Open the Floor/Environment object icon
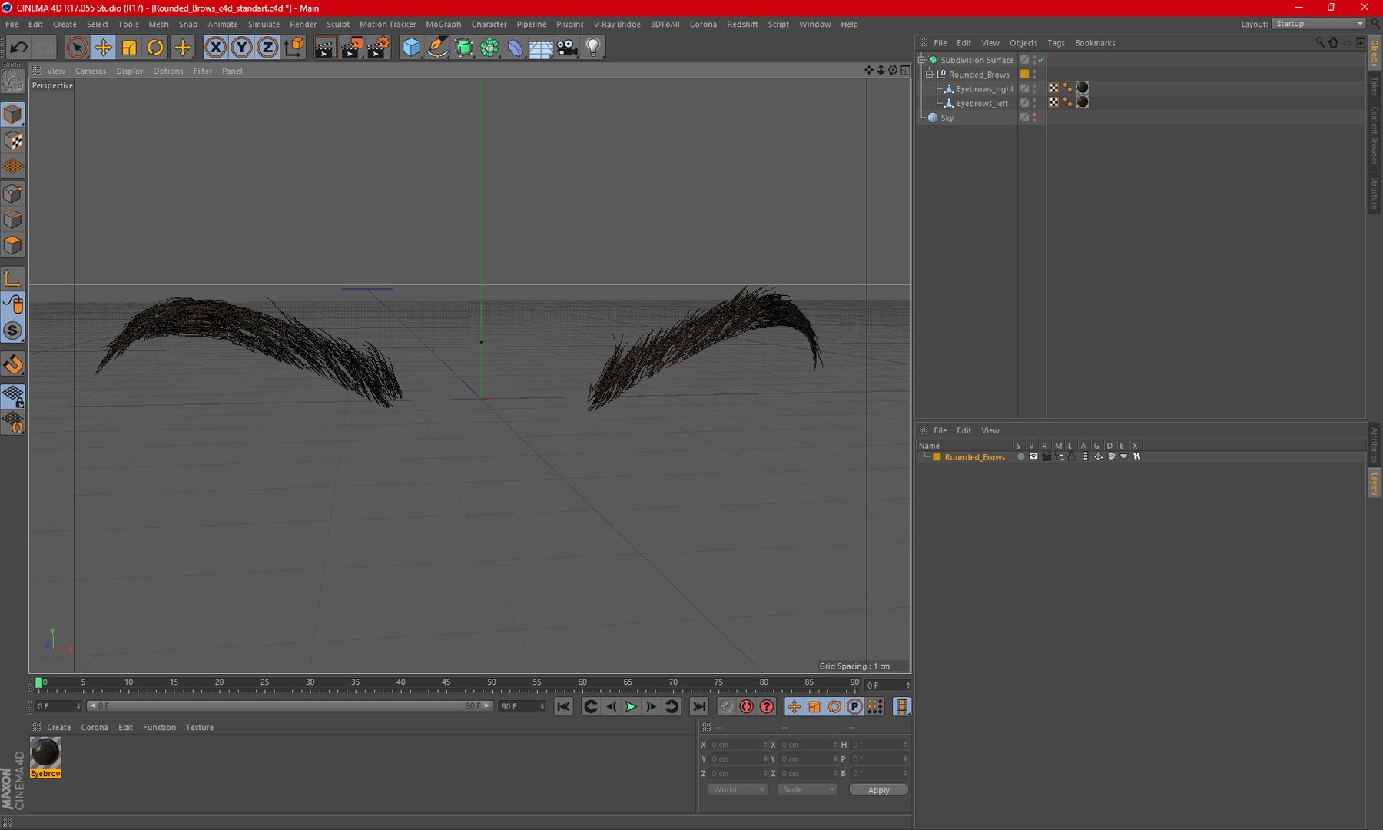 (541, 48)
